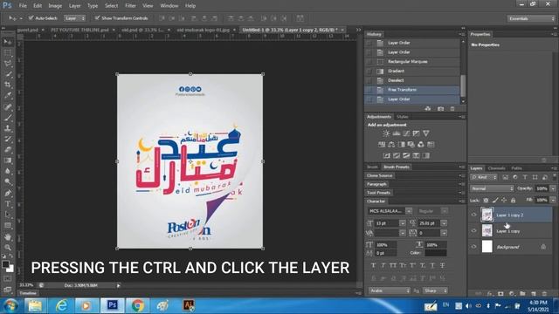559x314 pixels.
Task: Click the Layer 1 copy thumbnail
Action: (x=487, y=230)
